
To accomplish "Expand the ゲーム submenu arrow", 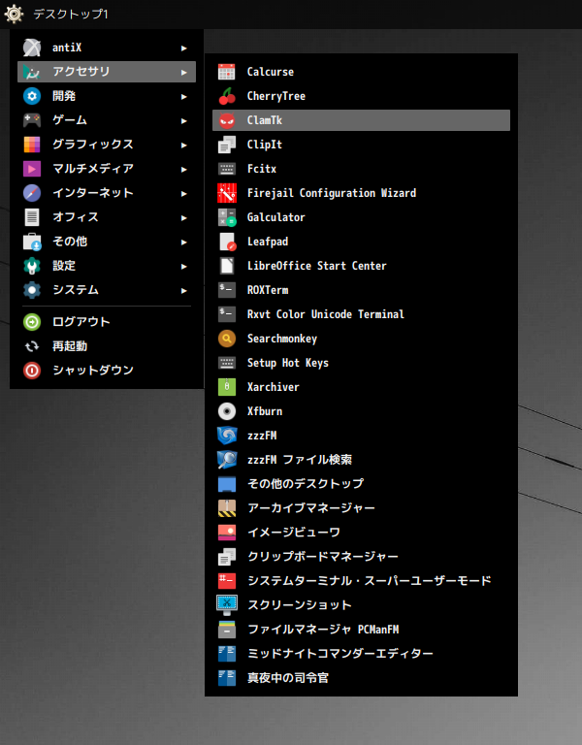I will (184, 120).
